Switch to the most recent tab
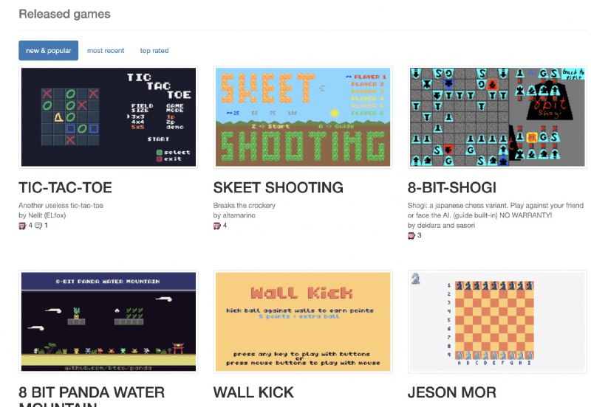This screenshot has height=407, width=591. (x=106, y=50)
